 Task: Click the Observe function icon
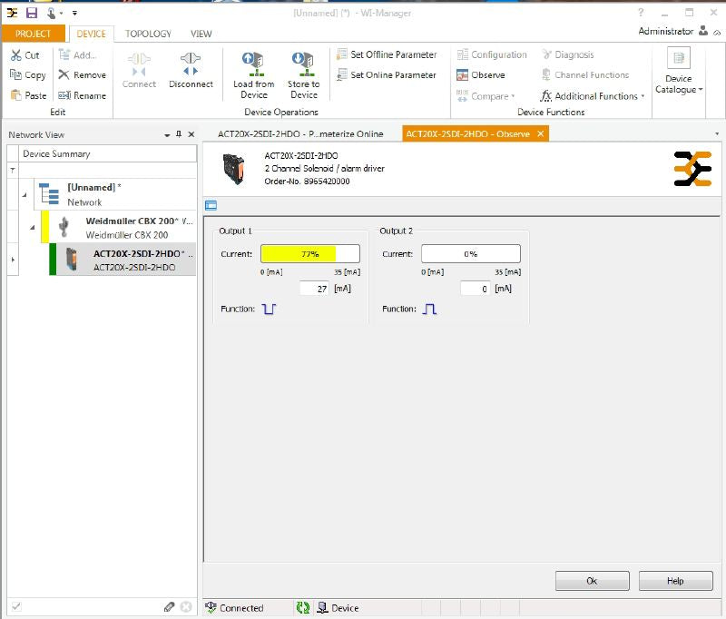pos(463,75)
